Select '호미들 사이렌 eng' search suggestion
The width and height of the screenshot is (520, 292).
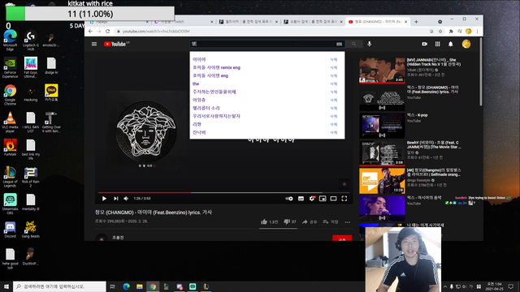coord(210,75)
